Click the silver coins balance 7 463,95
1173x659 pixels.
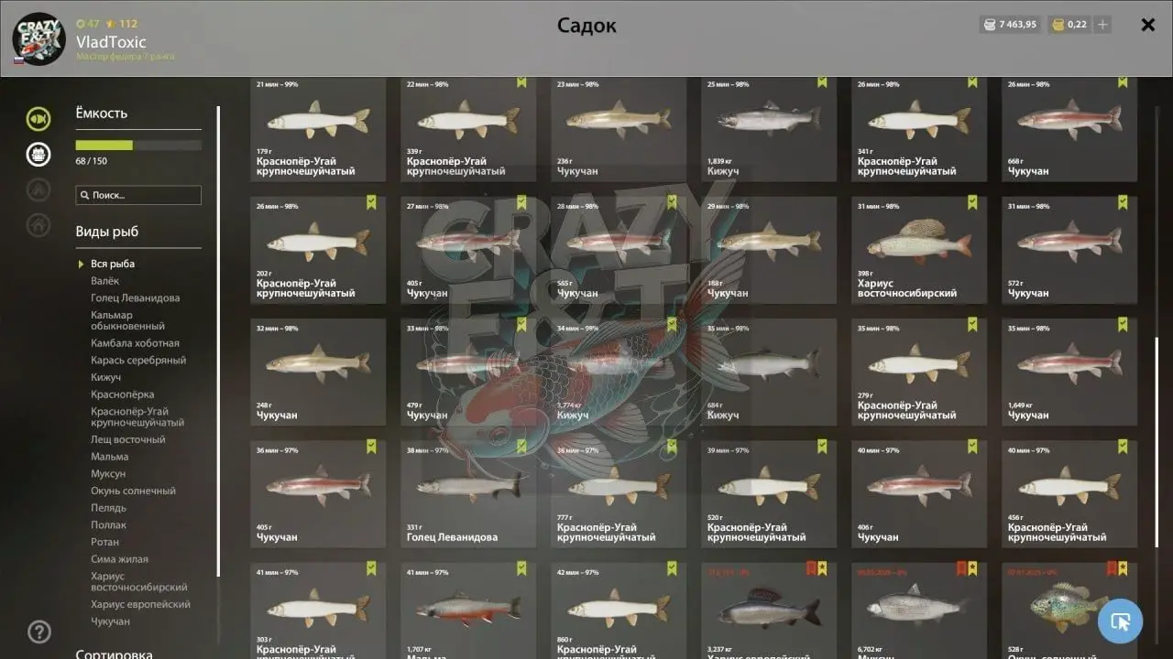coord(1009,25)
